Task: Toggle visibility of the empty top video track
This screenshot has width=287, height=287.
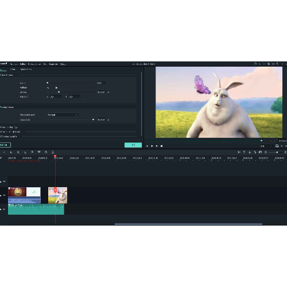Action: pyautogui.click(x=5, y=181)
